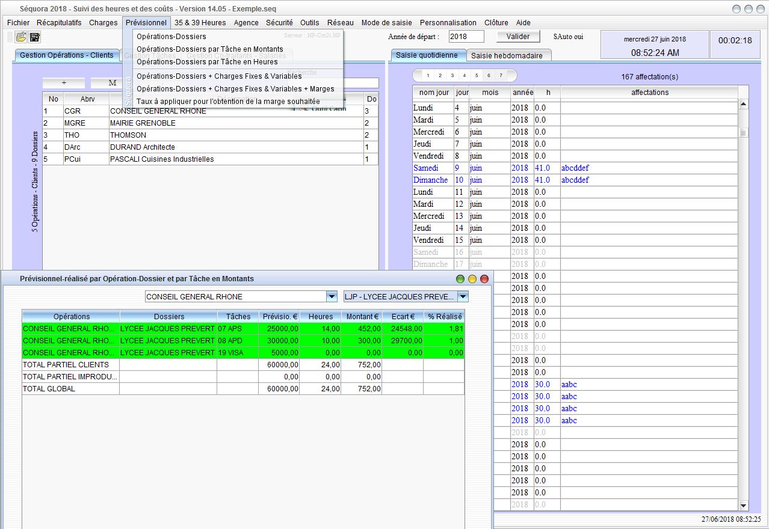Click the yellow button of the Prévisionnel-réalisé window

click(x=472, y=279)
